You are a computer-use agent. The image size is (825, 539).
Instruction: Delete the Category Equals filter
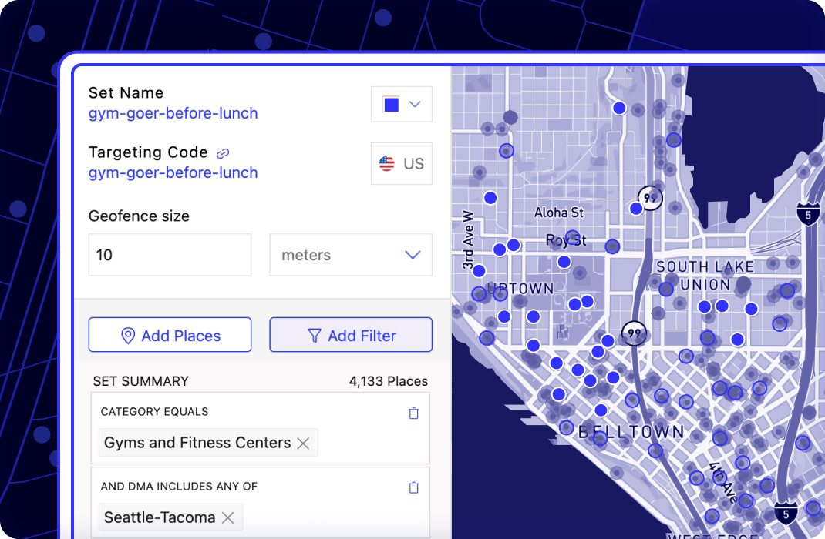414,413
